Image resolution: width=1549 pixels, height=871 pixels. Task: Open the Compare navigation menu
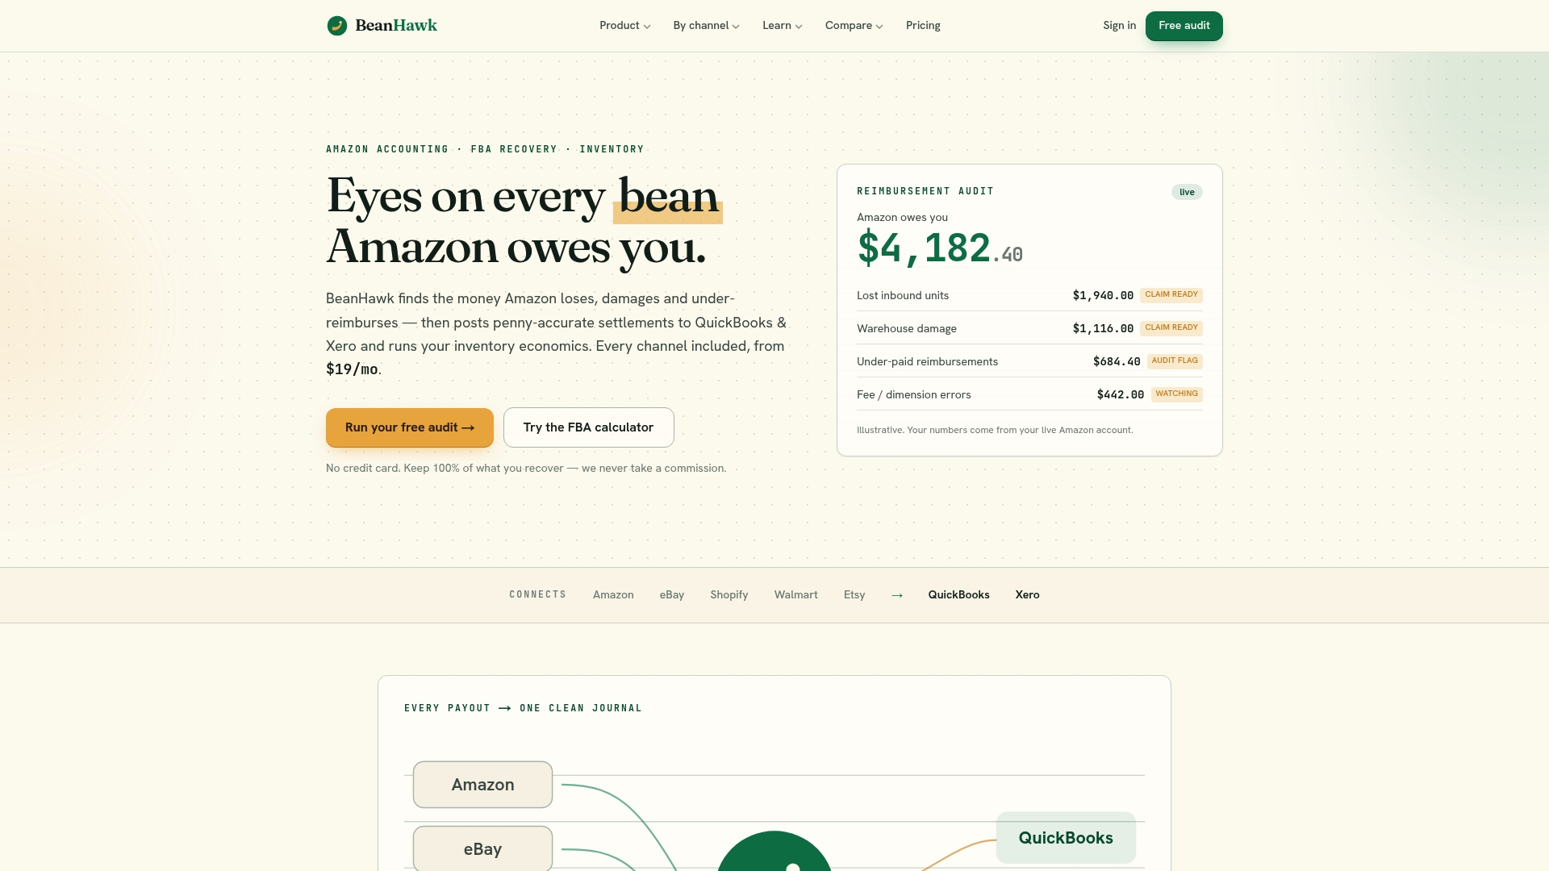click(x=854, y=26)
